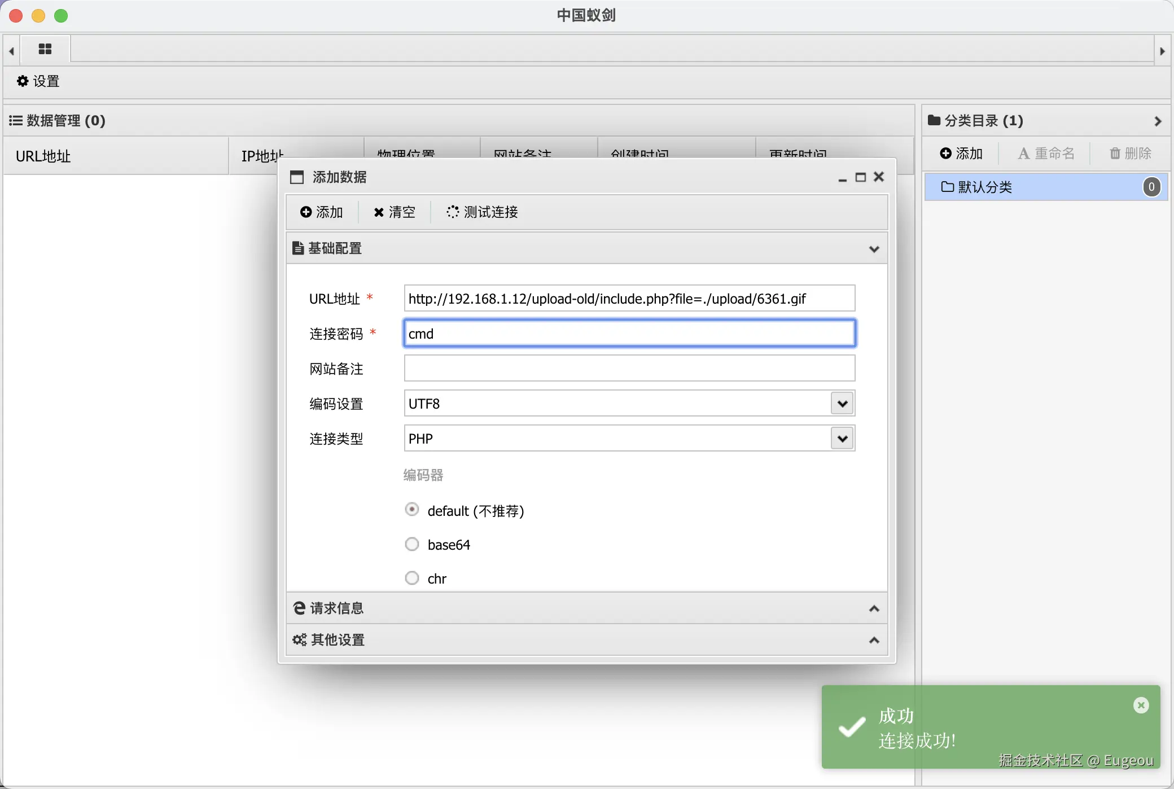This screenshot has height=789, width=1174.
Task: Choose the chr encoder radio button
Action: tap(412, 578)
